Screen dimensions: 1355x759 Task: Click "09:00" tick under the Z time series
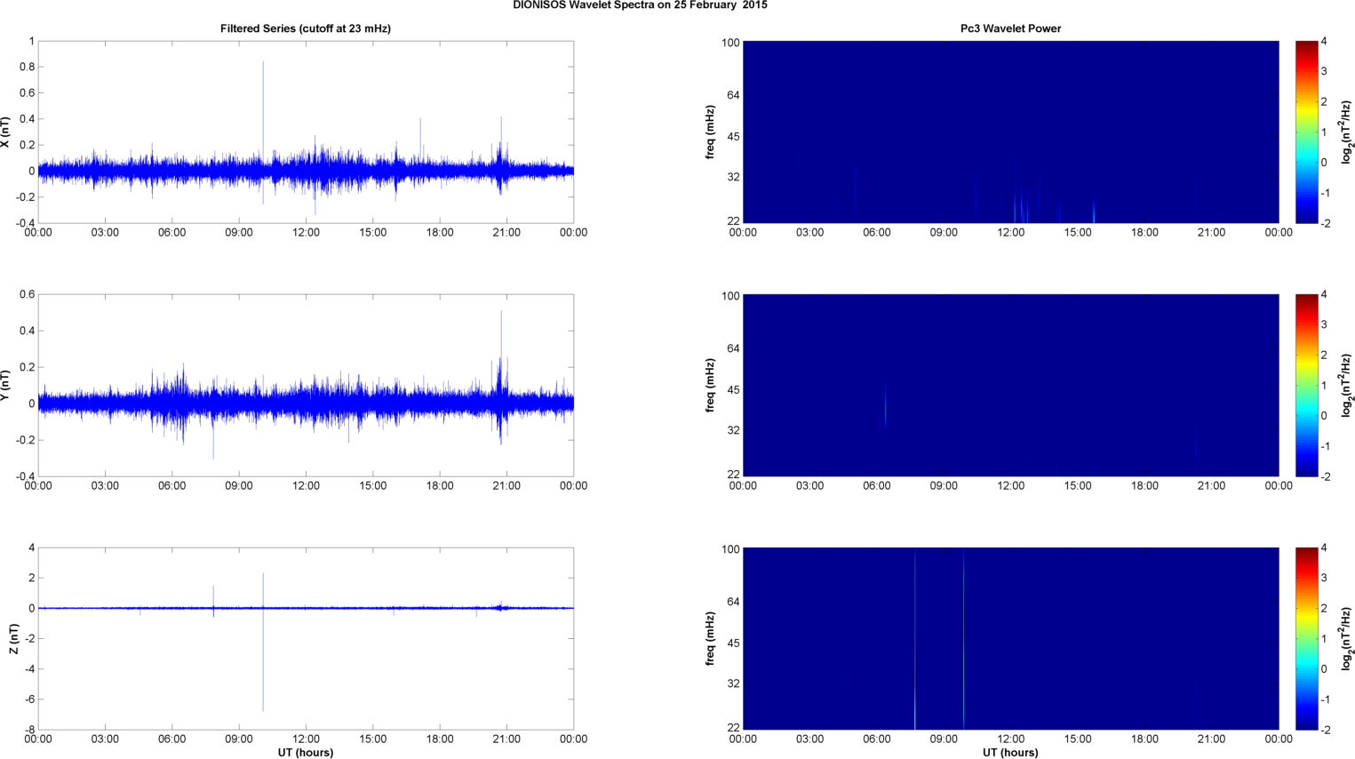[239, 739]
